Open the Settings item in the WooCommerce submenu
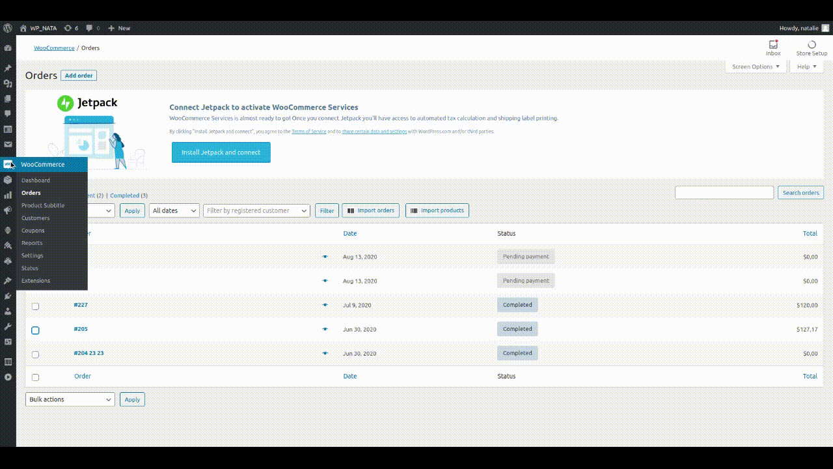The image size is (833, 469). point(33,255)
